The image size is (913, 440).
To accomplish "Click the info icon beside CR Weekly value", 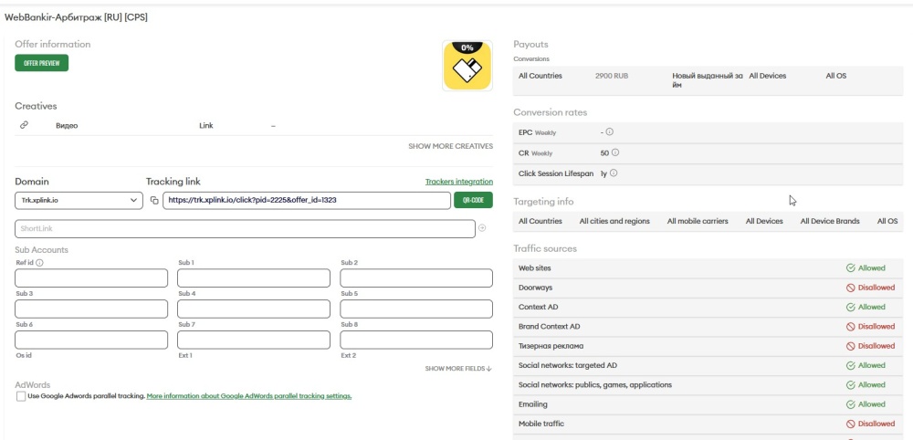I will tap(615, 152).
